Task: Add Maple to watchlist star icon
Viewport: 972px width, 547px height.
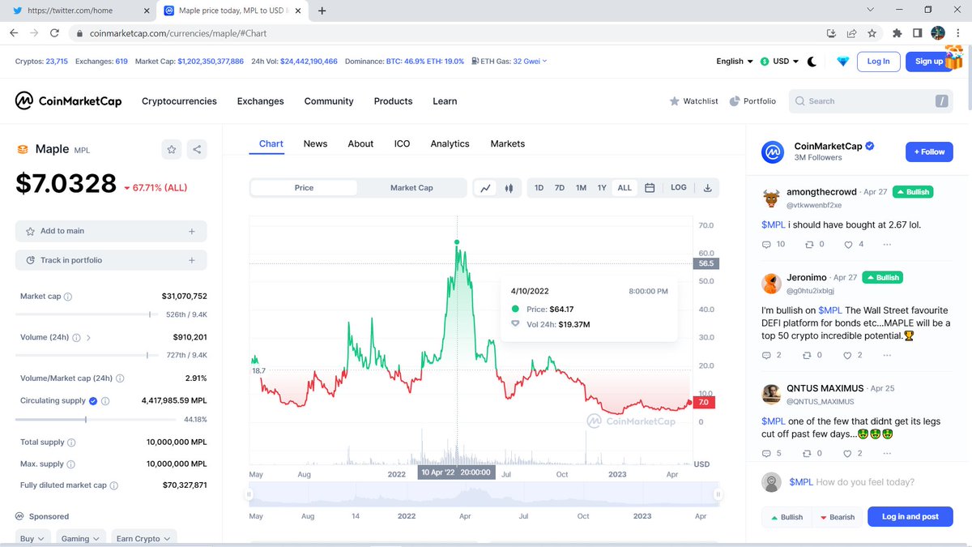Action: tap(171, 149)
